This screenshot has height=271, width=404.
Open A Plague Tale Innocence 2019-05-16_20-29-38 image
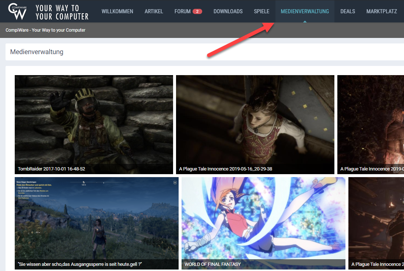tap(255, 124)
